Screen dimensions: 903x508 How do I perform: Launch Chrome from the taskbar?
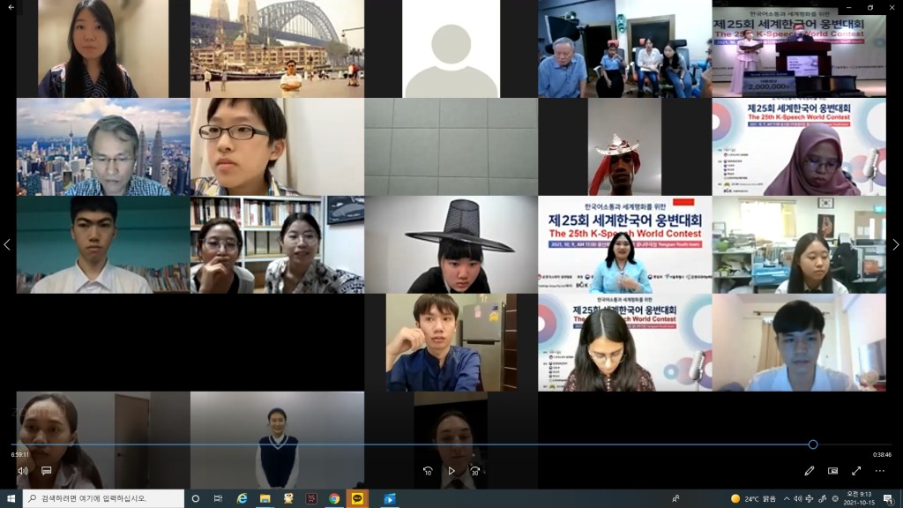pos(334,498)
